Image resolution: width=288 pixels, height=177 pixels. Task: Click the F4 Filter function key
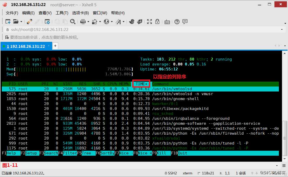point(68,153)
